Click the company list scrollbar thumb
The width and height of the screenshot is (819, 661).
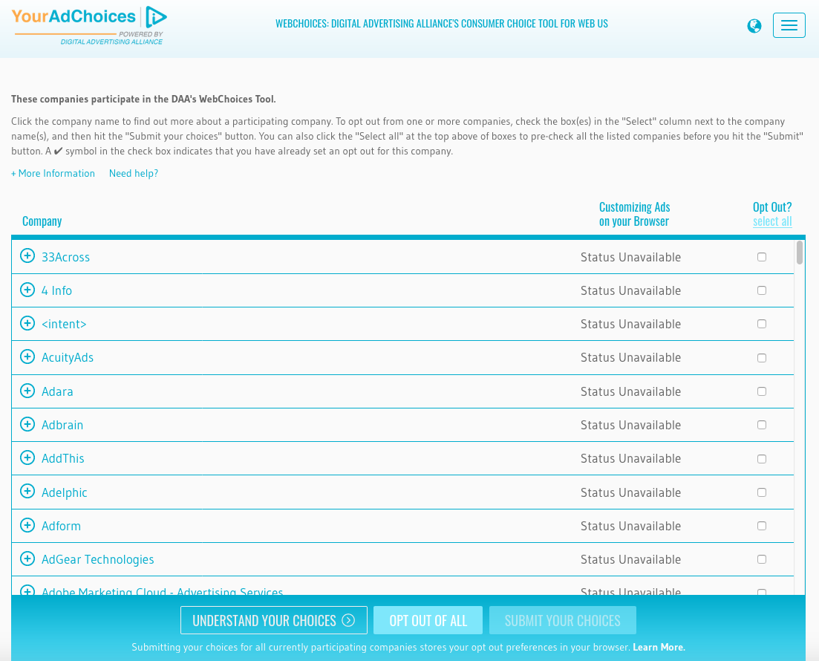point(799,253)
